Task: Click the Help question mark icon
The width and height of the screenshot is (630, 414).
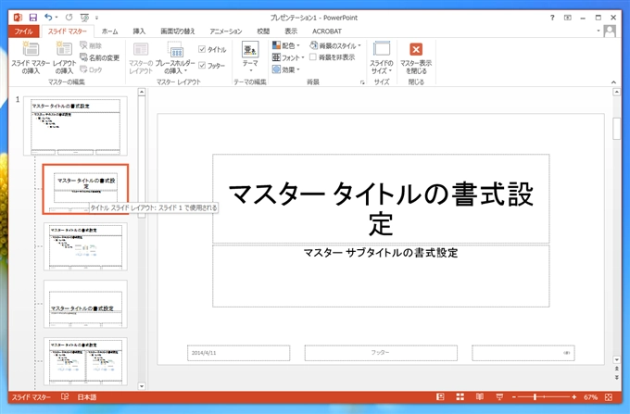Action: click(552, 18)
